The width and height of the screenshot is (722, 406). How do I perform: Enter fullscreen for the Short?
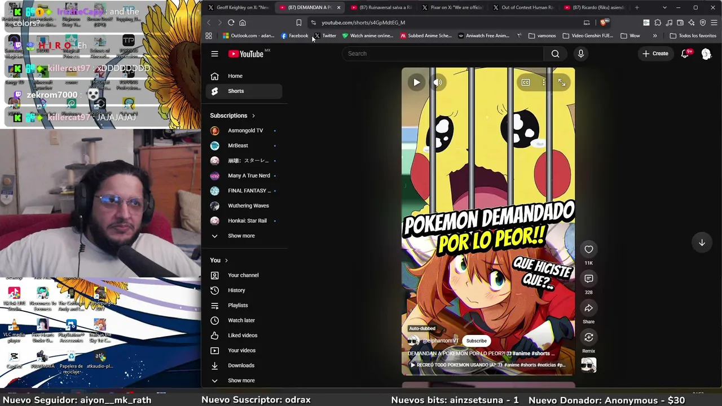(562, 82)
